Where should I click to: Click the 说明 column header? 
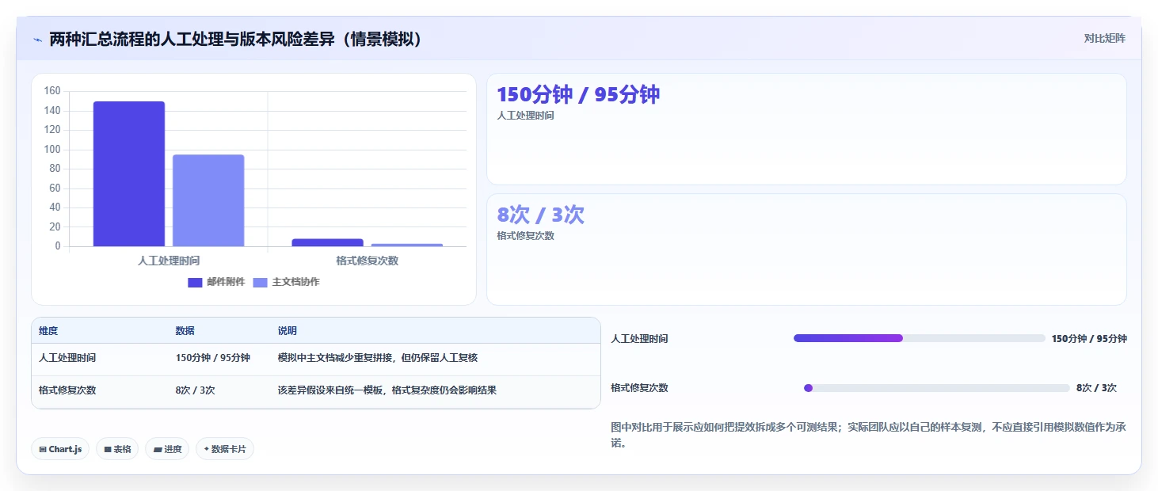click(288, 331)
